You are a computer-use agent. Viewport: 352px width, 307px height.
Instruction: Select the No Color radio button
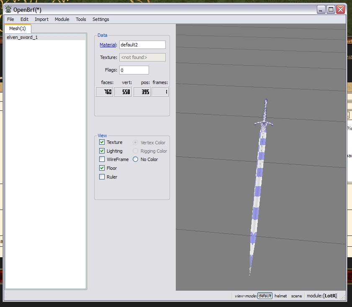135,159
